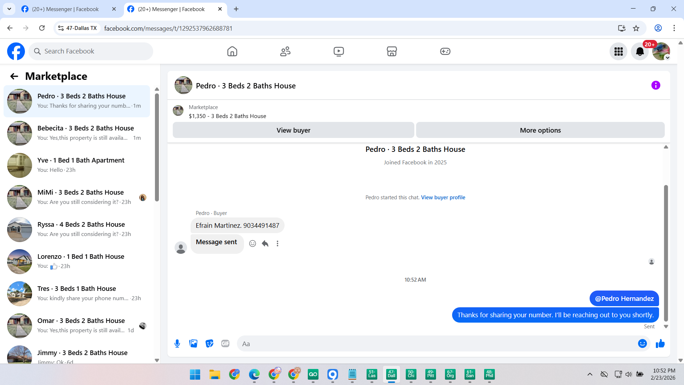Open conversation information purple icon

click(655, 86)
